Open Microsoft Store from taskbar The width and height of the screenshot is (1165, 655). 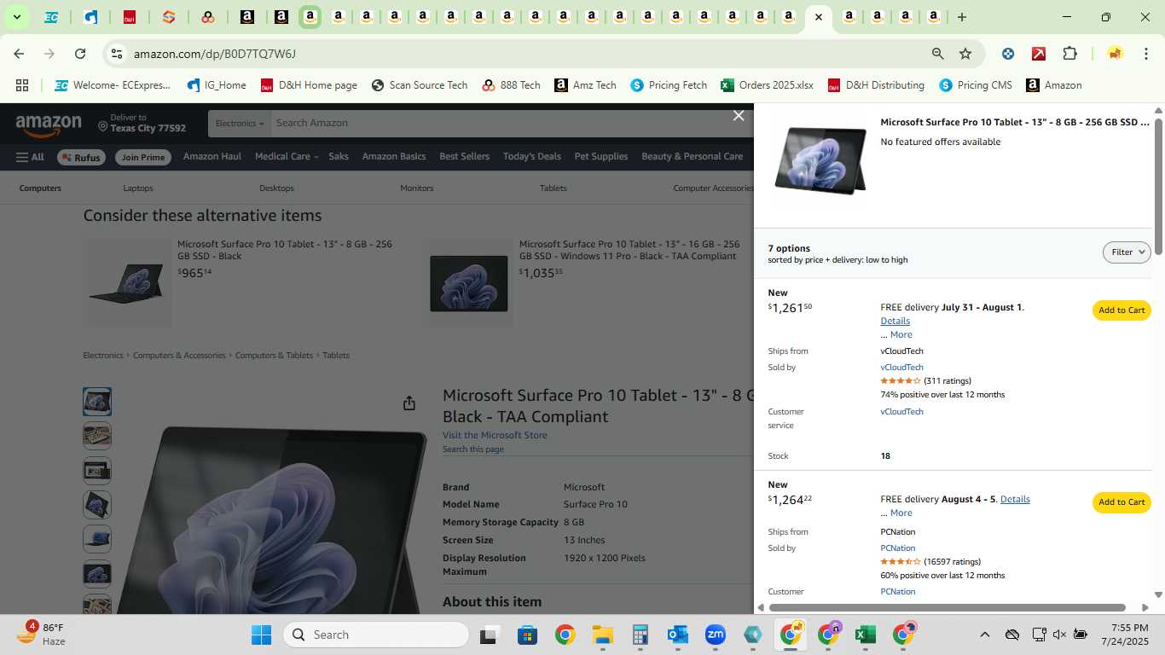(x=527, y=635)
